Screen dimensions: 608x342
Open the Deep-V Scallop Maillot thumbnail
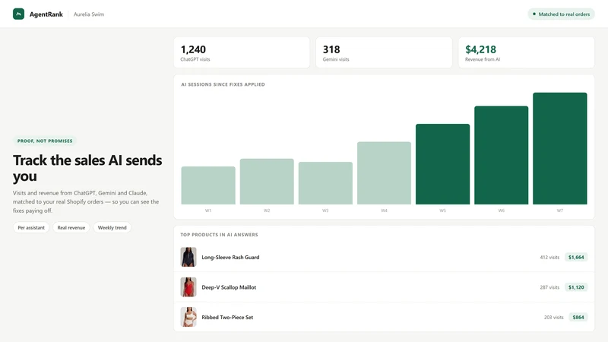point(188,287)
